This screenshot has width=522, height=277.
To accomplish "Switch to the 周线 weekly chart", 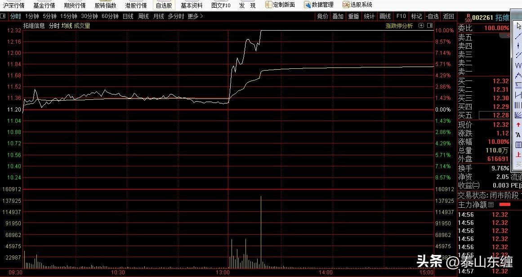I will [143, 16].
